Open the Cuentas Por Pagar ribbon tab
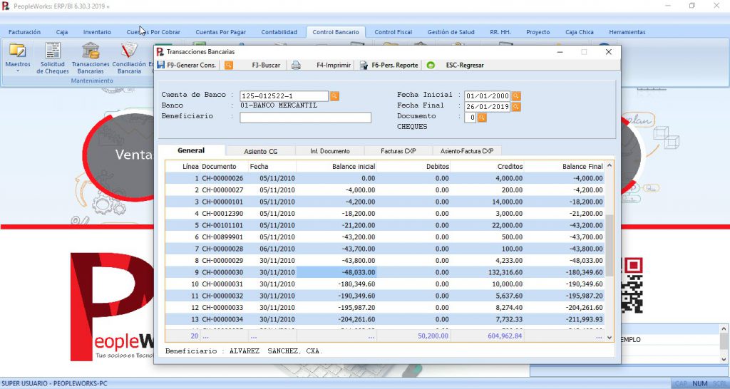Viewport: 730px width, 389px height. point(221,32)
